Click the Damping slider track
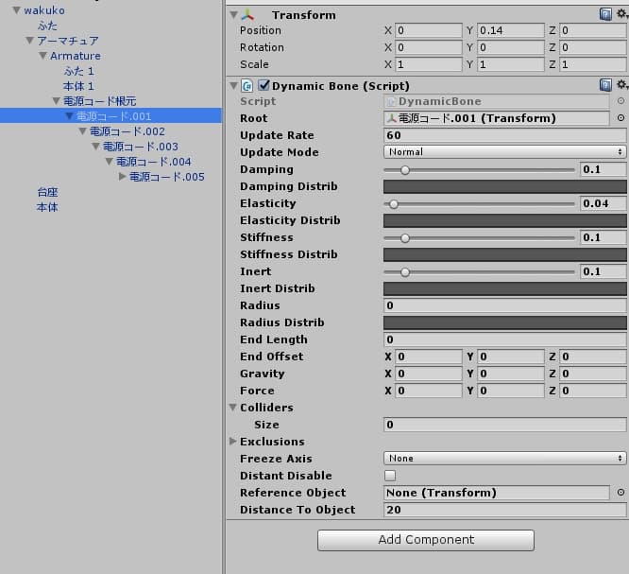Screen dimensions: 629x574 point(480,170)
